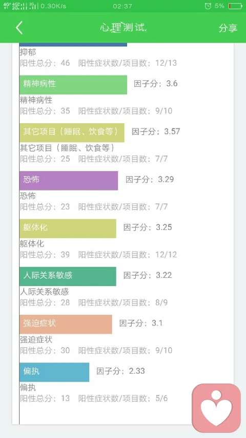
Task: Tap the battery indicator icon
Action: 235,6
